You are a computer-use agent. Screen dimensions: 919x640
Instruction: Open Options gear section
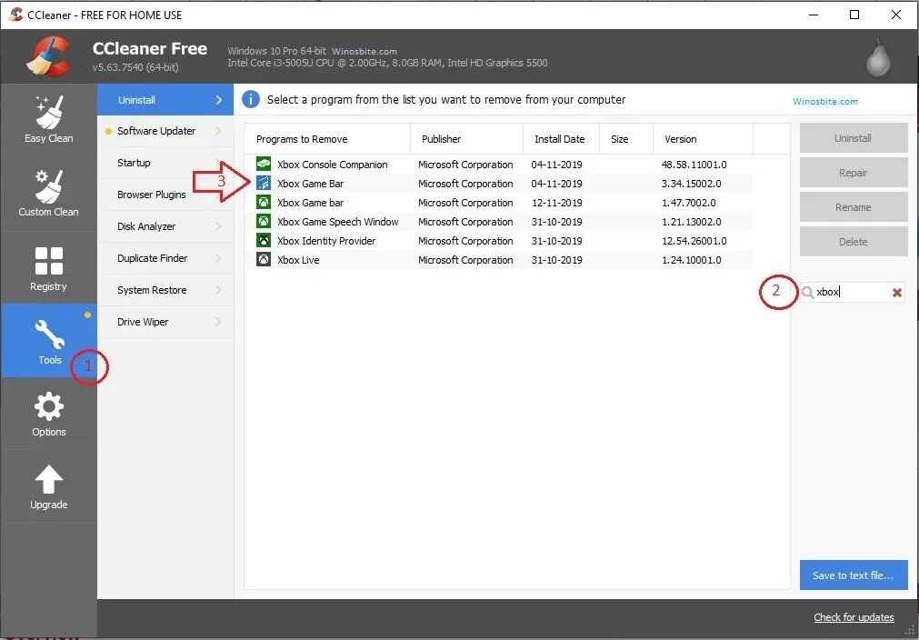[49, 414]
